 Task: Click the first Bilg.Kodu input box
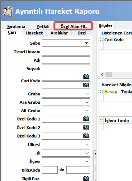(x=50, y=170)
